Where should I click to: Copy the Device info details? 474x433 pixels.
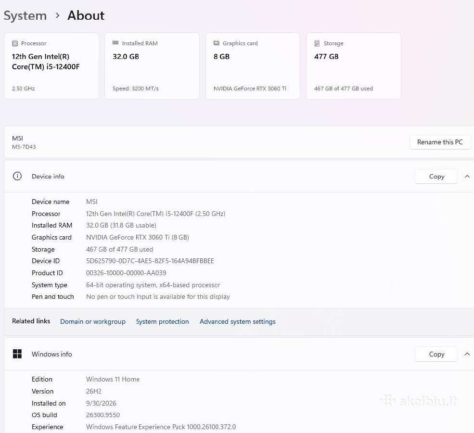(436, 177)
